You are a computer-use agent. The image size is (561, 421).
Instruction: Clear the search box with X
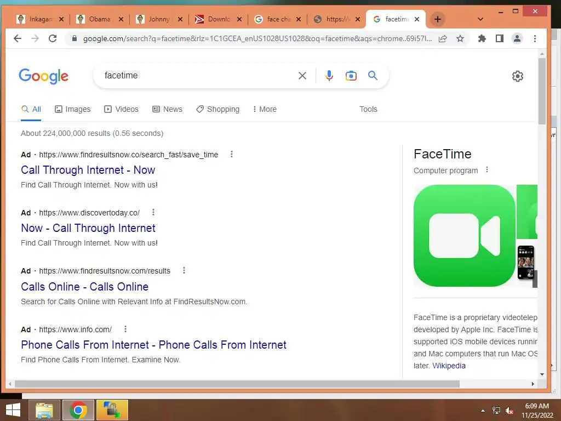point(302,76)
